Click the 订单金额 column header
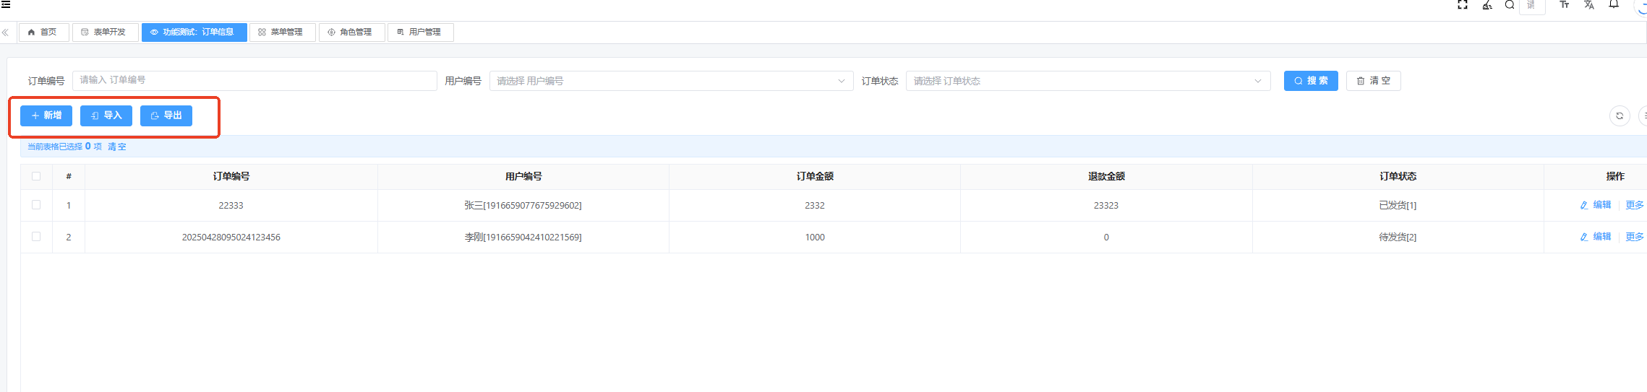This screenshot has width=1647, height=392. point(815,176)
